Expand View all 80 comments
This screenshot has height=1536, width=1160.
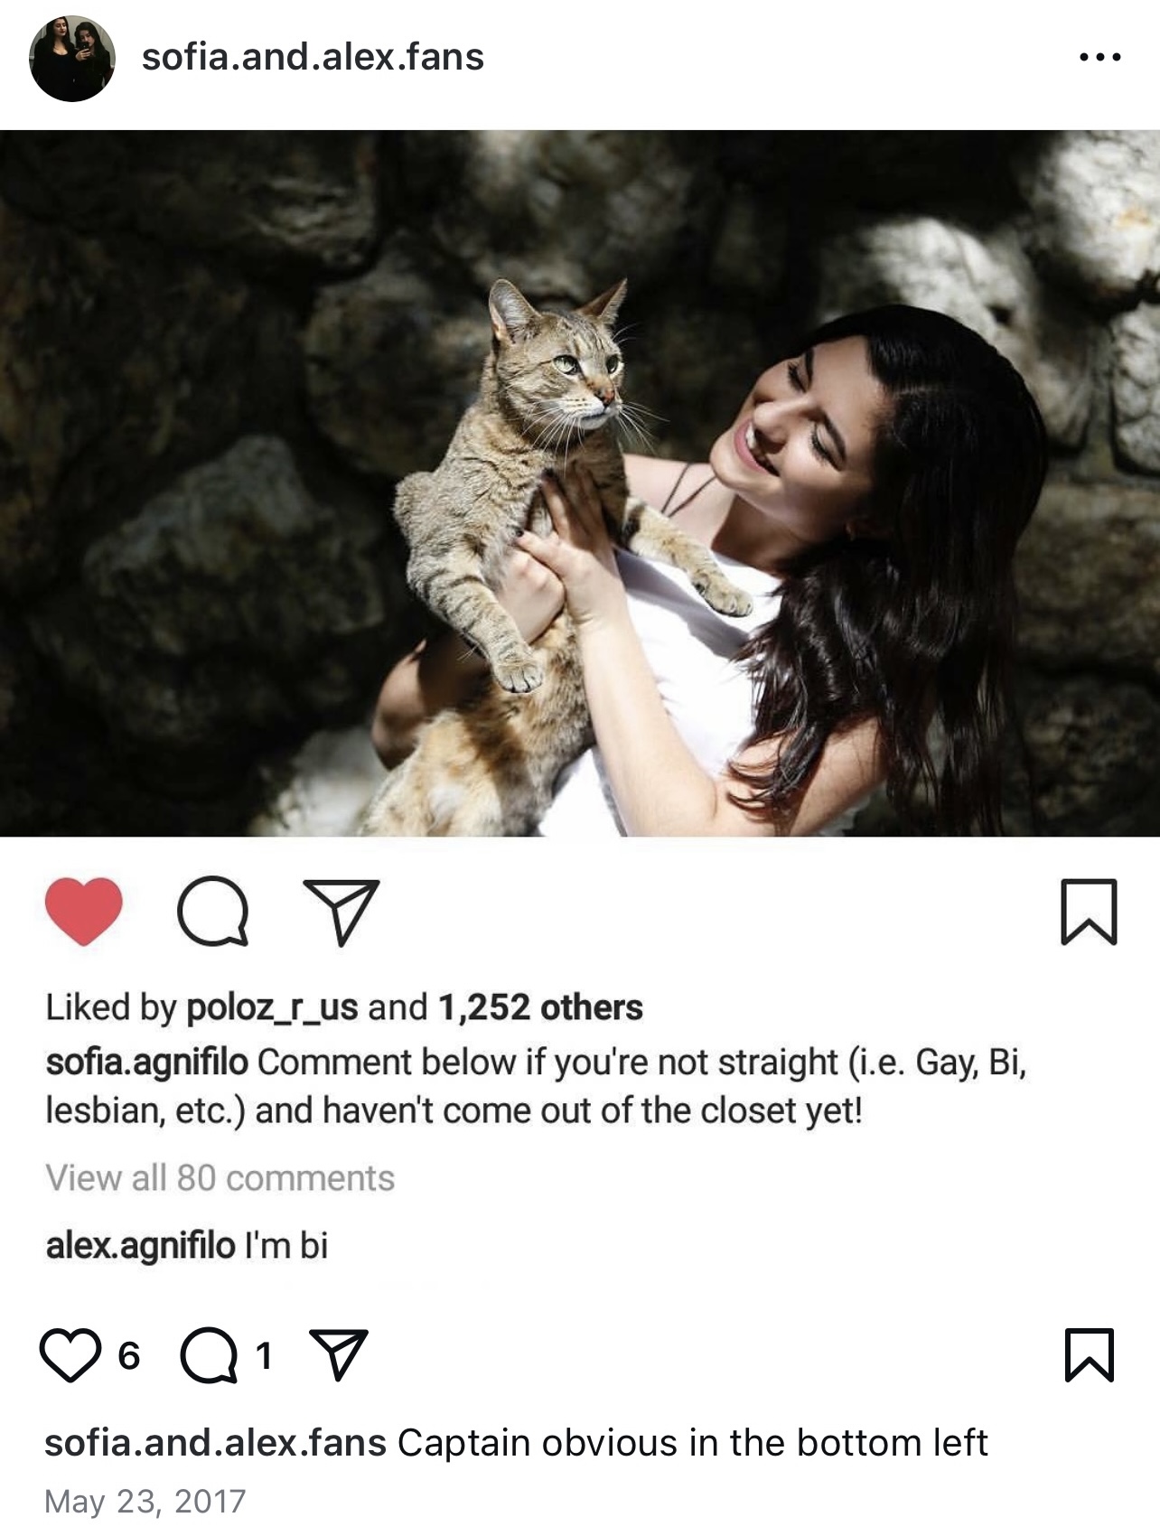tap(220, 1178)
